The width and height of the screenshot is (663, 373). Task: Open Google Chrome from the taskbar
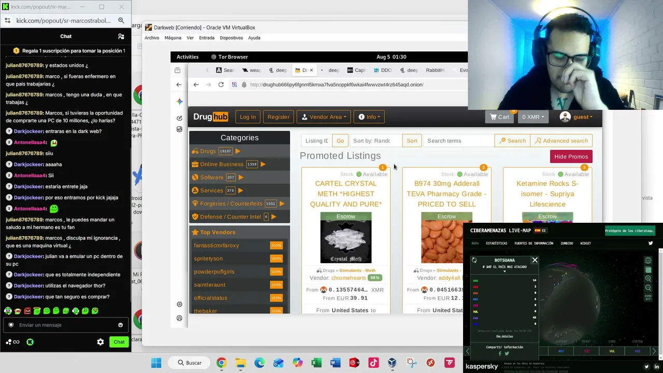[221, 363]
